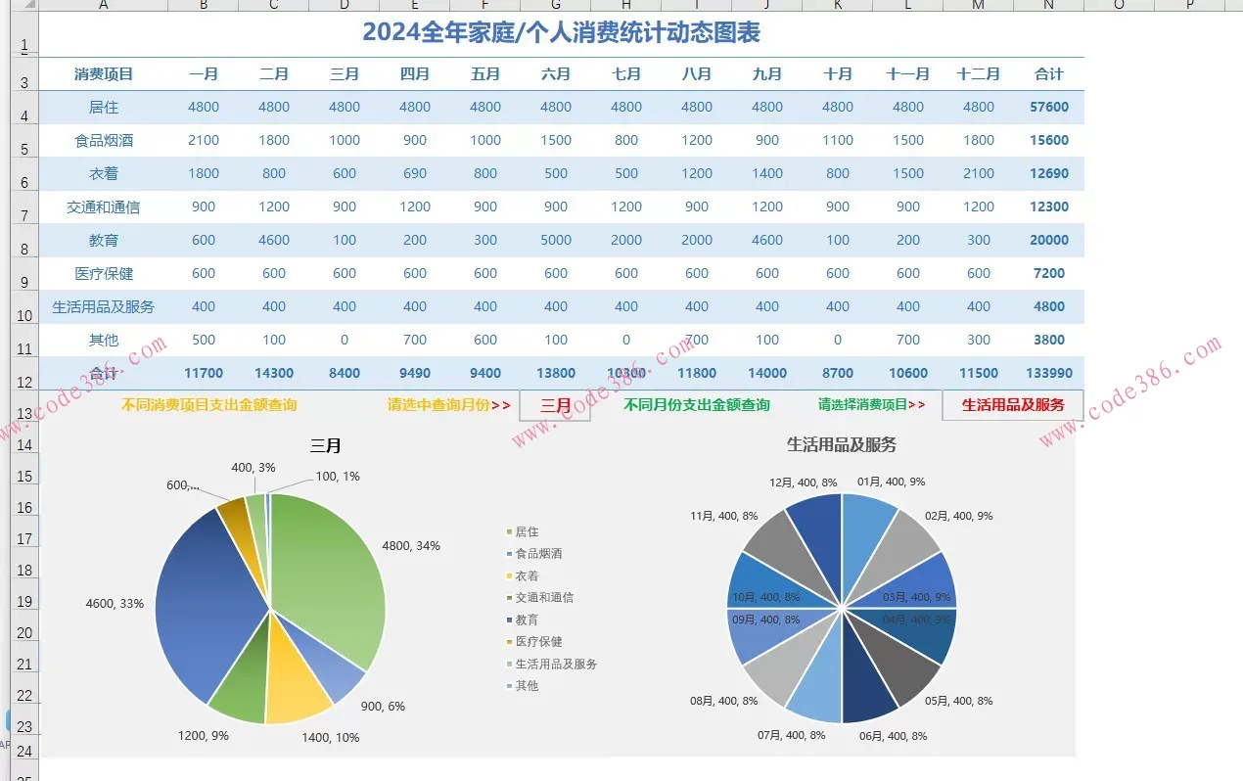Select the 食品烟酒 legend entry
This screenshot has width=1243, height=781.
coord(533,554)
